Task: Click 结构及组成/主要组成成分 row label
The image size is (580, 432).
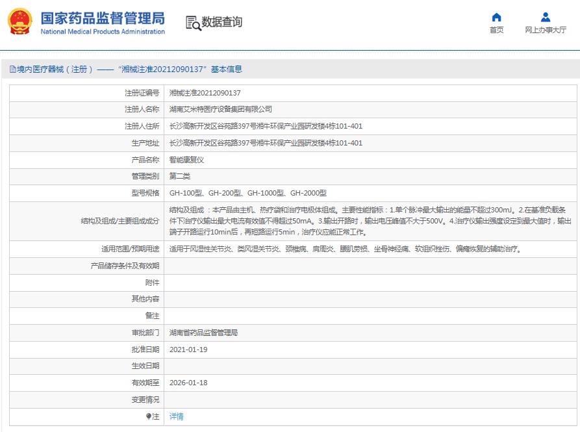Action: click(120, 221)
